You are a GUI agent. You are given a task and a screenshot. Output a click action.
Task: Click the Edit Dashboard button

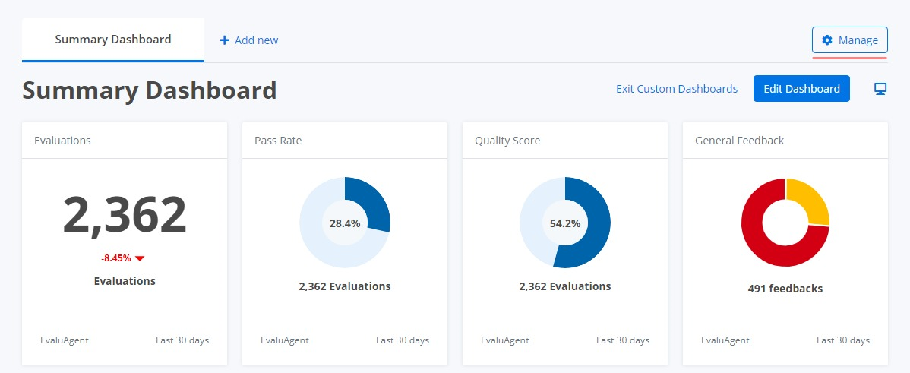pos(801,89)
